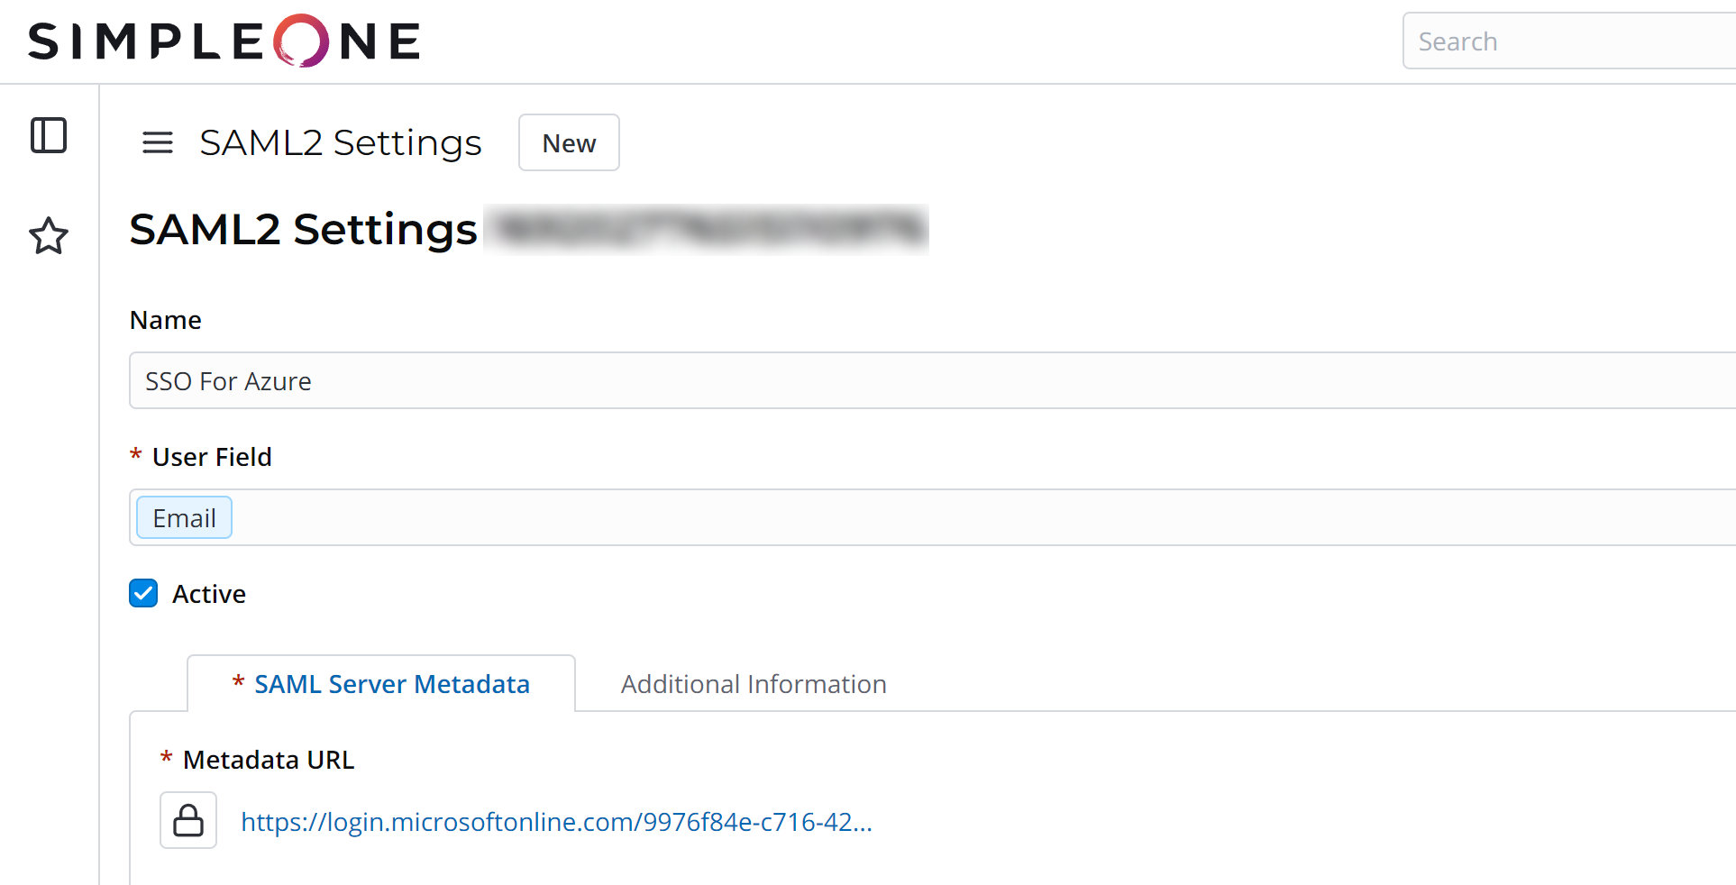Toggle the sidebar navigation panel icon
Viewport: 1736px width, 885px height.
pyautogui.click(x=49, y=135)
